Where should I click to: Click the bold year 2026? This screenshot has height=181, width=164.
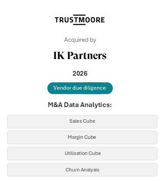point(80,74)
